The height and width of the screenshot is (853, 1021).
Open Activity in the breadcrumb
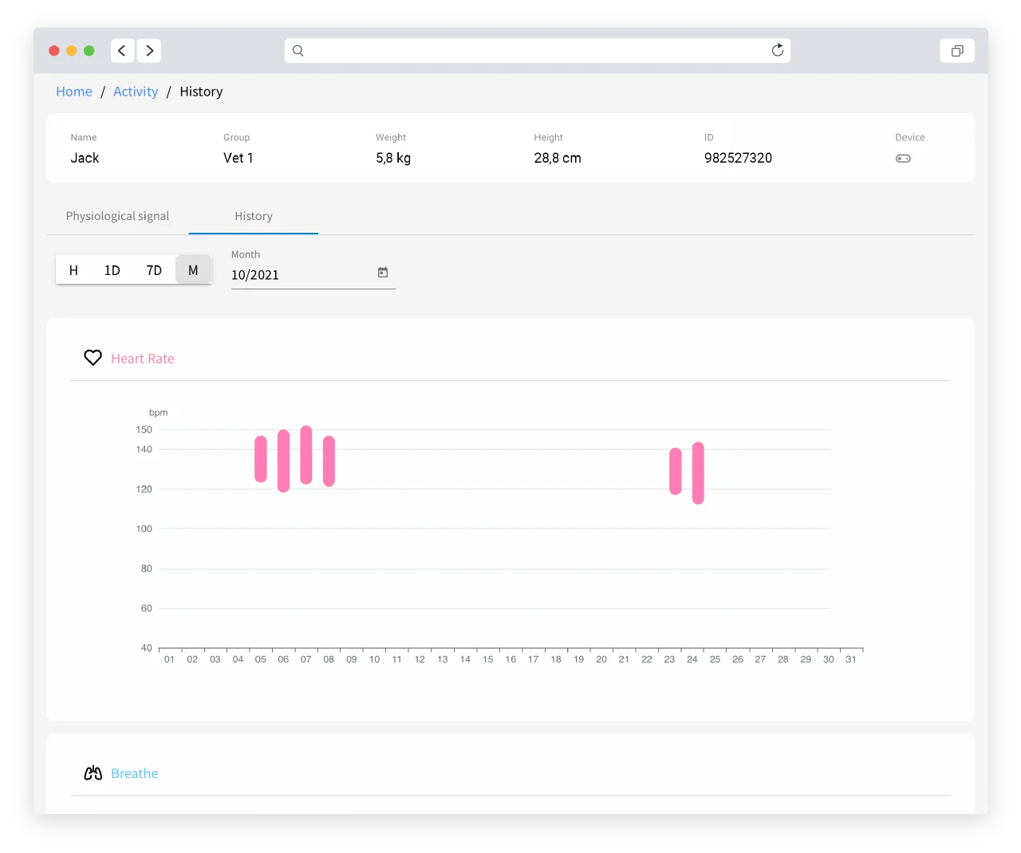[x=136, y=92]
